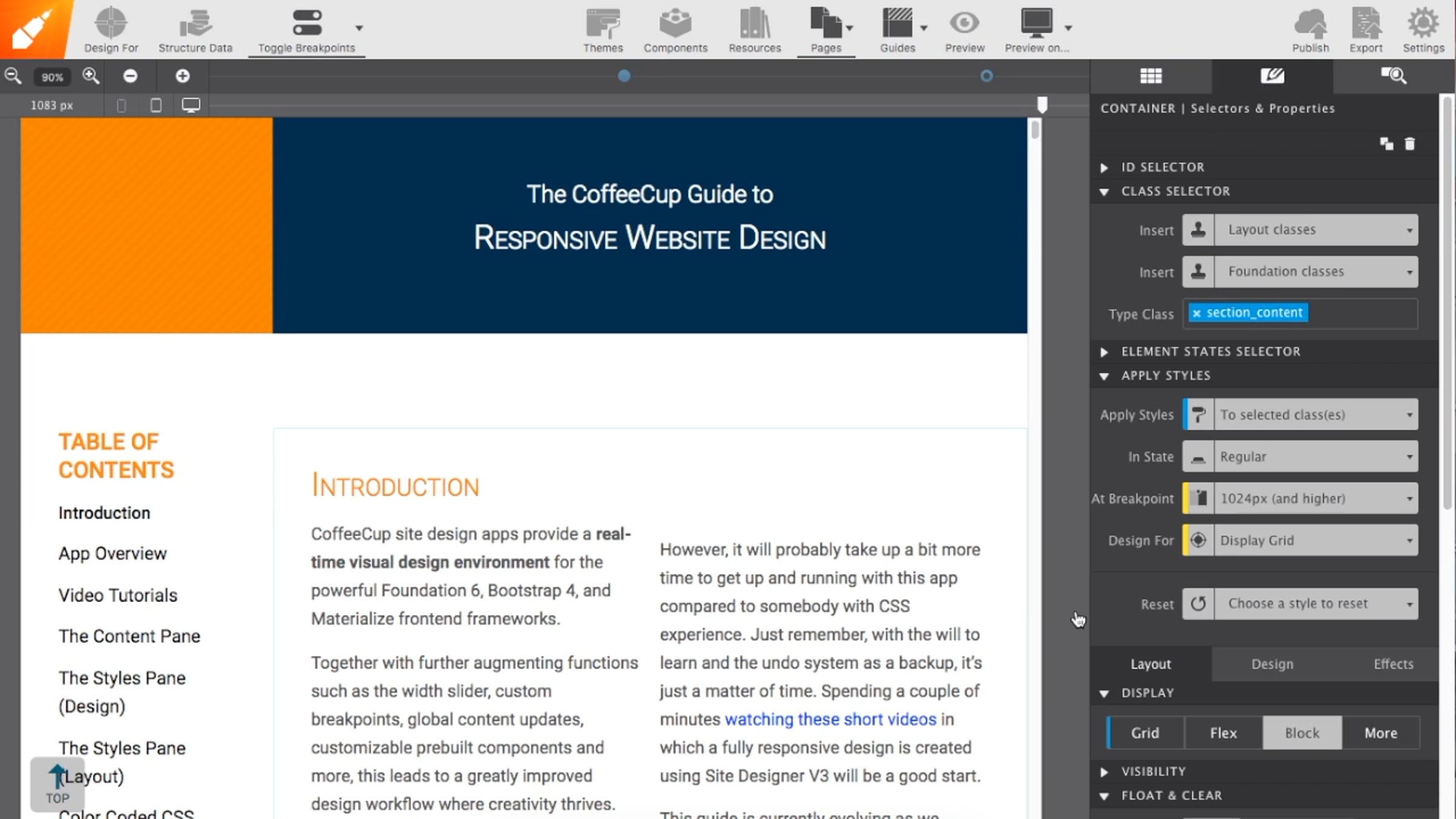1456x819 pixels.
Task: Switch to the Effects tab
Action: tap(1394, 664)
